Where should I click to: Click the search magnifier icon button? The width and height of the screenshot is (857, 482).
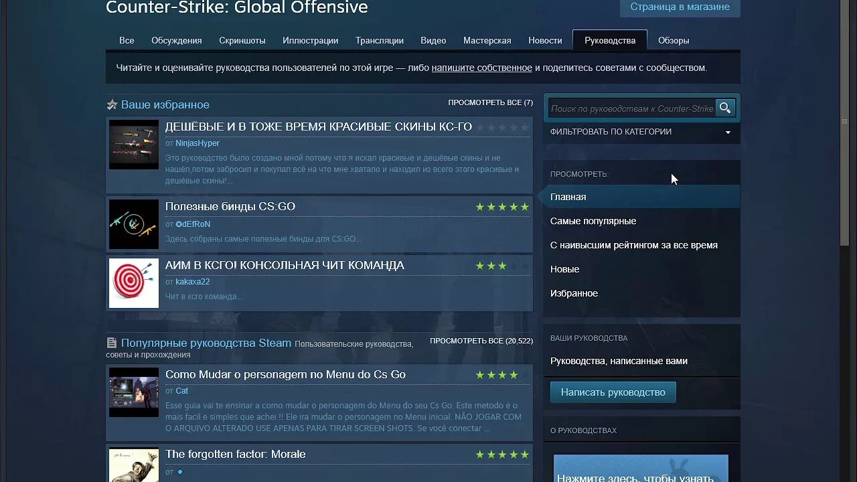[725, 108]
